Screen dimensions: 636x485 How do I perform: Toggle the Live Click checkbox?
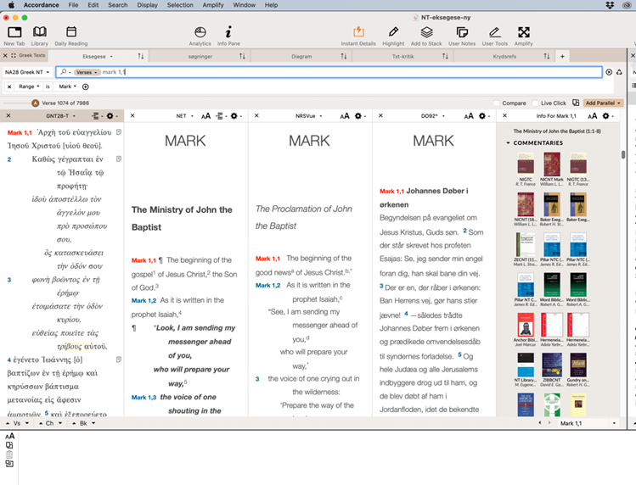(535, 103)
